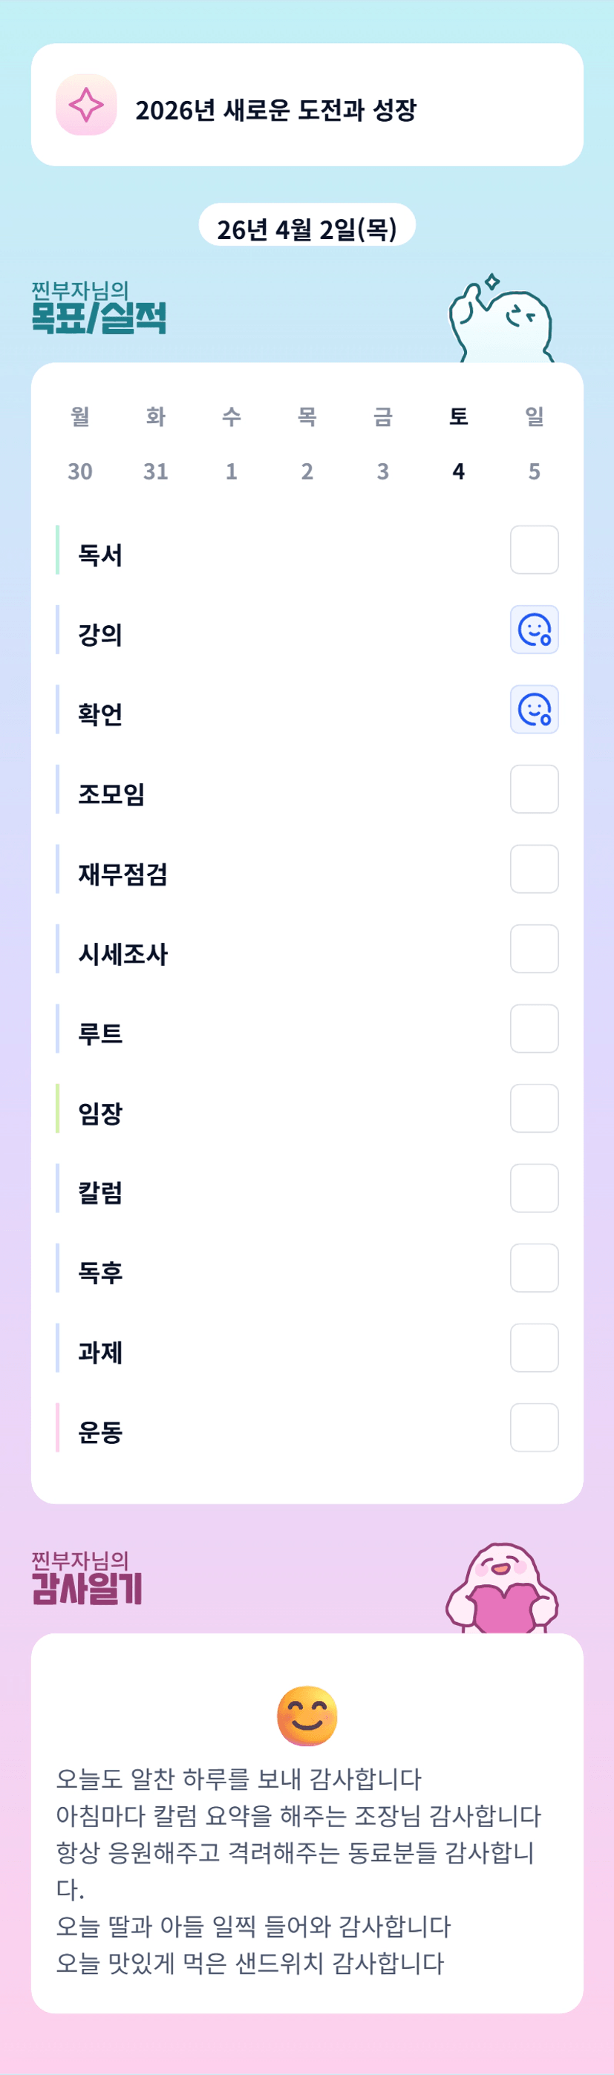Click the smiling emoji in gratitude diary
This screenshot has width=614, height=2075.
pyautogui.click(x=307, y=1715)
